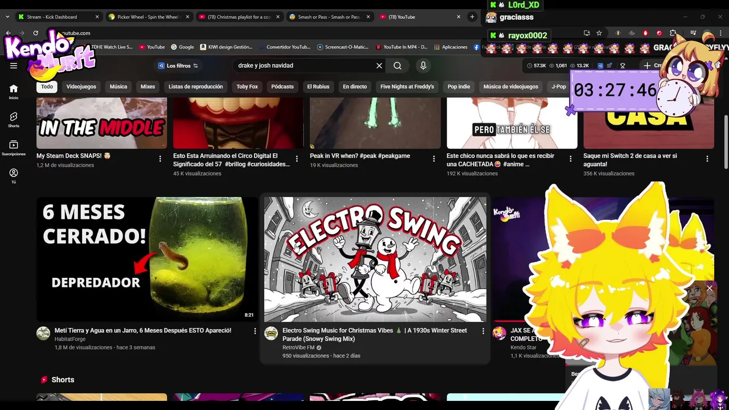This screenshot has height=410, width=729.
Task: Open options for 'My Steam Deck SNAPS!' short
Action: click(160, 159)
